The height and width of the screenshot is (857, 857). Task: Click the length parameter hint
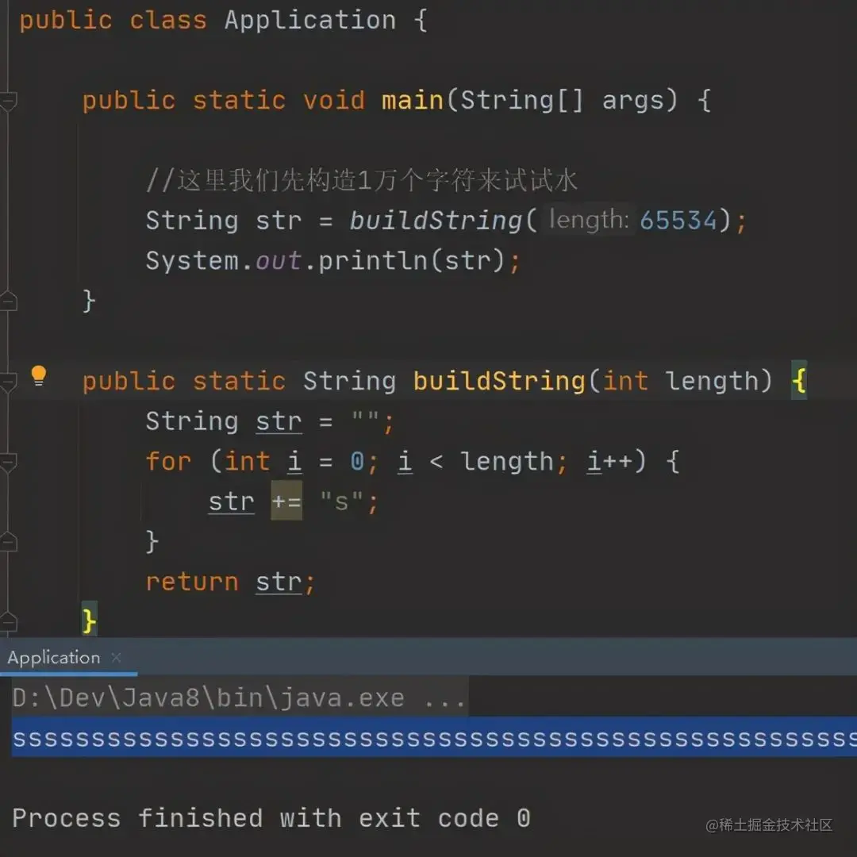click(589, 220)
